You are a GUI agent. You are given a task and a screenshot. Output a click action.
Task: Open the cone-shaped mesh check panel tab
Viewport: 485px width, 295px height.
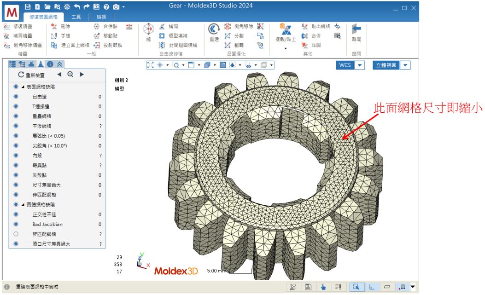[41, 64]
